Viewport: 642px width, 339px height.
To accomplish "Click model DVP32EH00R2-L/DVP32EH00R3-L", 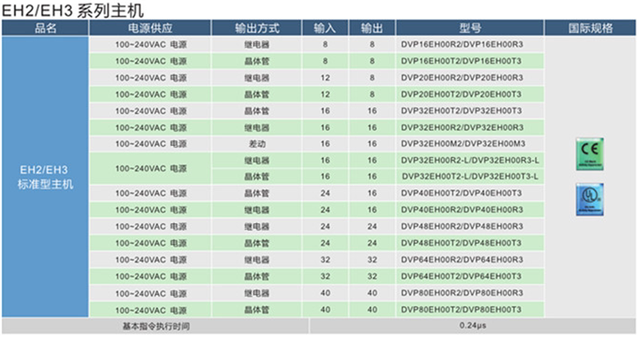I will click(470, 161).
